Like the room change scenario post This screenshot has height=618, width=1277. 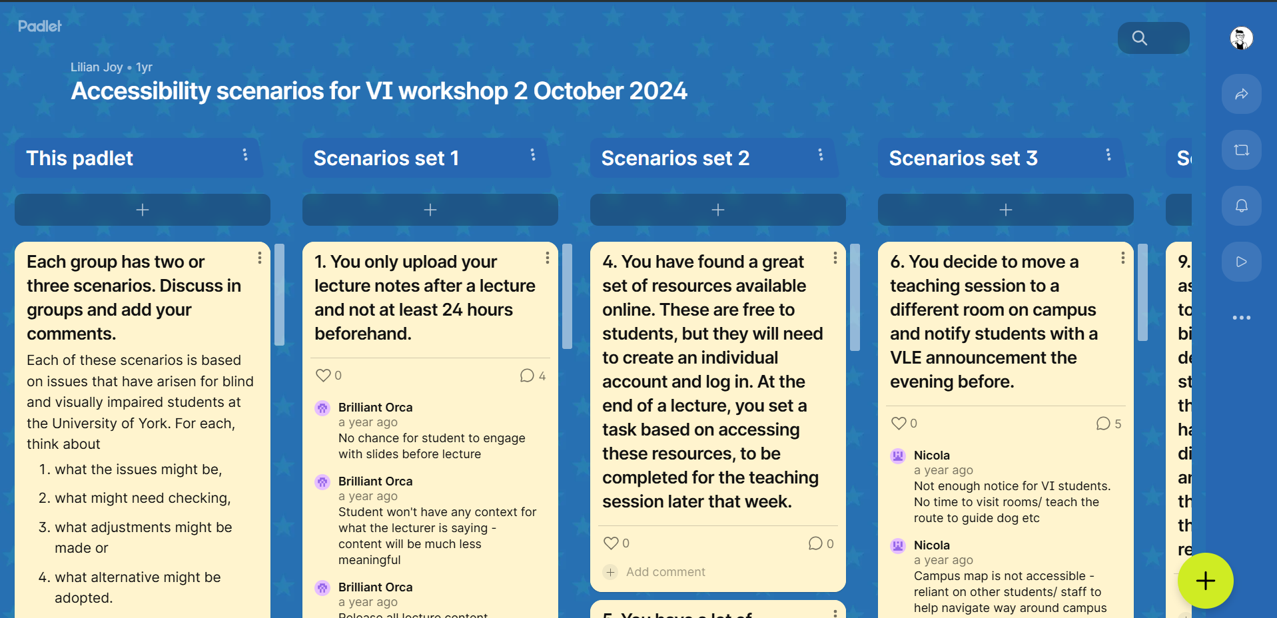[899, 424]
